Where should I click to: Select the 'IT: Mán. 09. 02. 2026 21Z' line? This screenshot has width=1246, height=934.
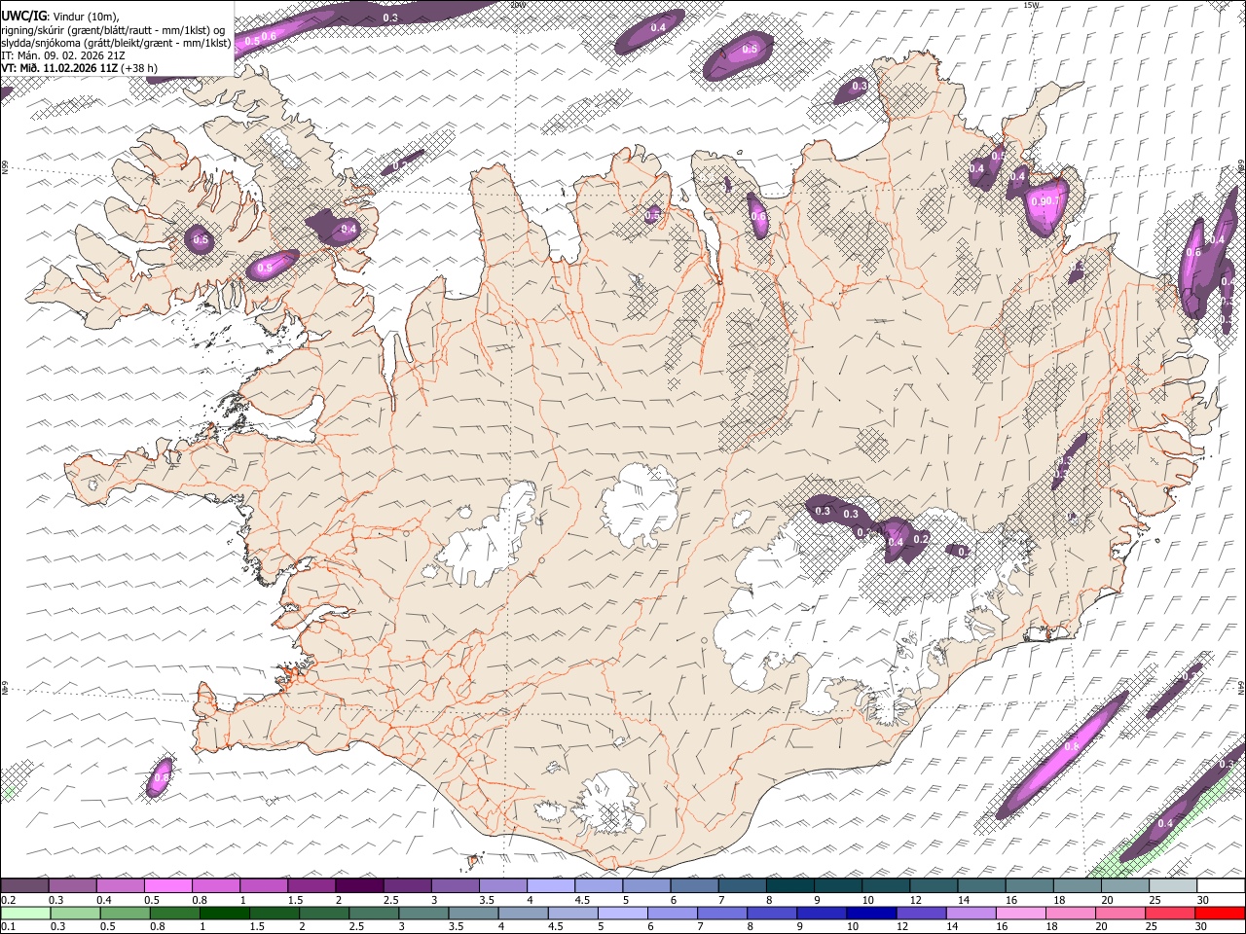click(x=63, y=55)
